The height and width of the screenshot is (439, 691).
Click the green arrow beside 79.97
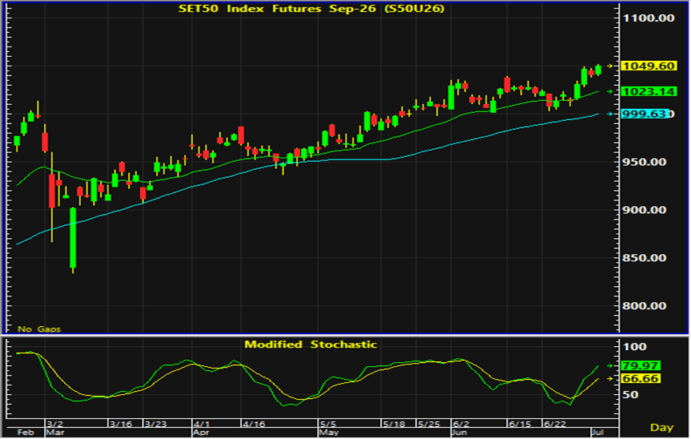tap(610, 366)
